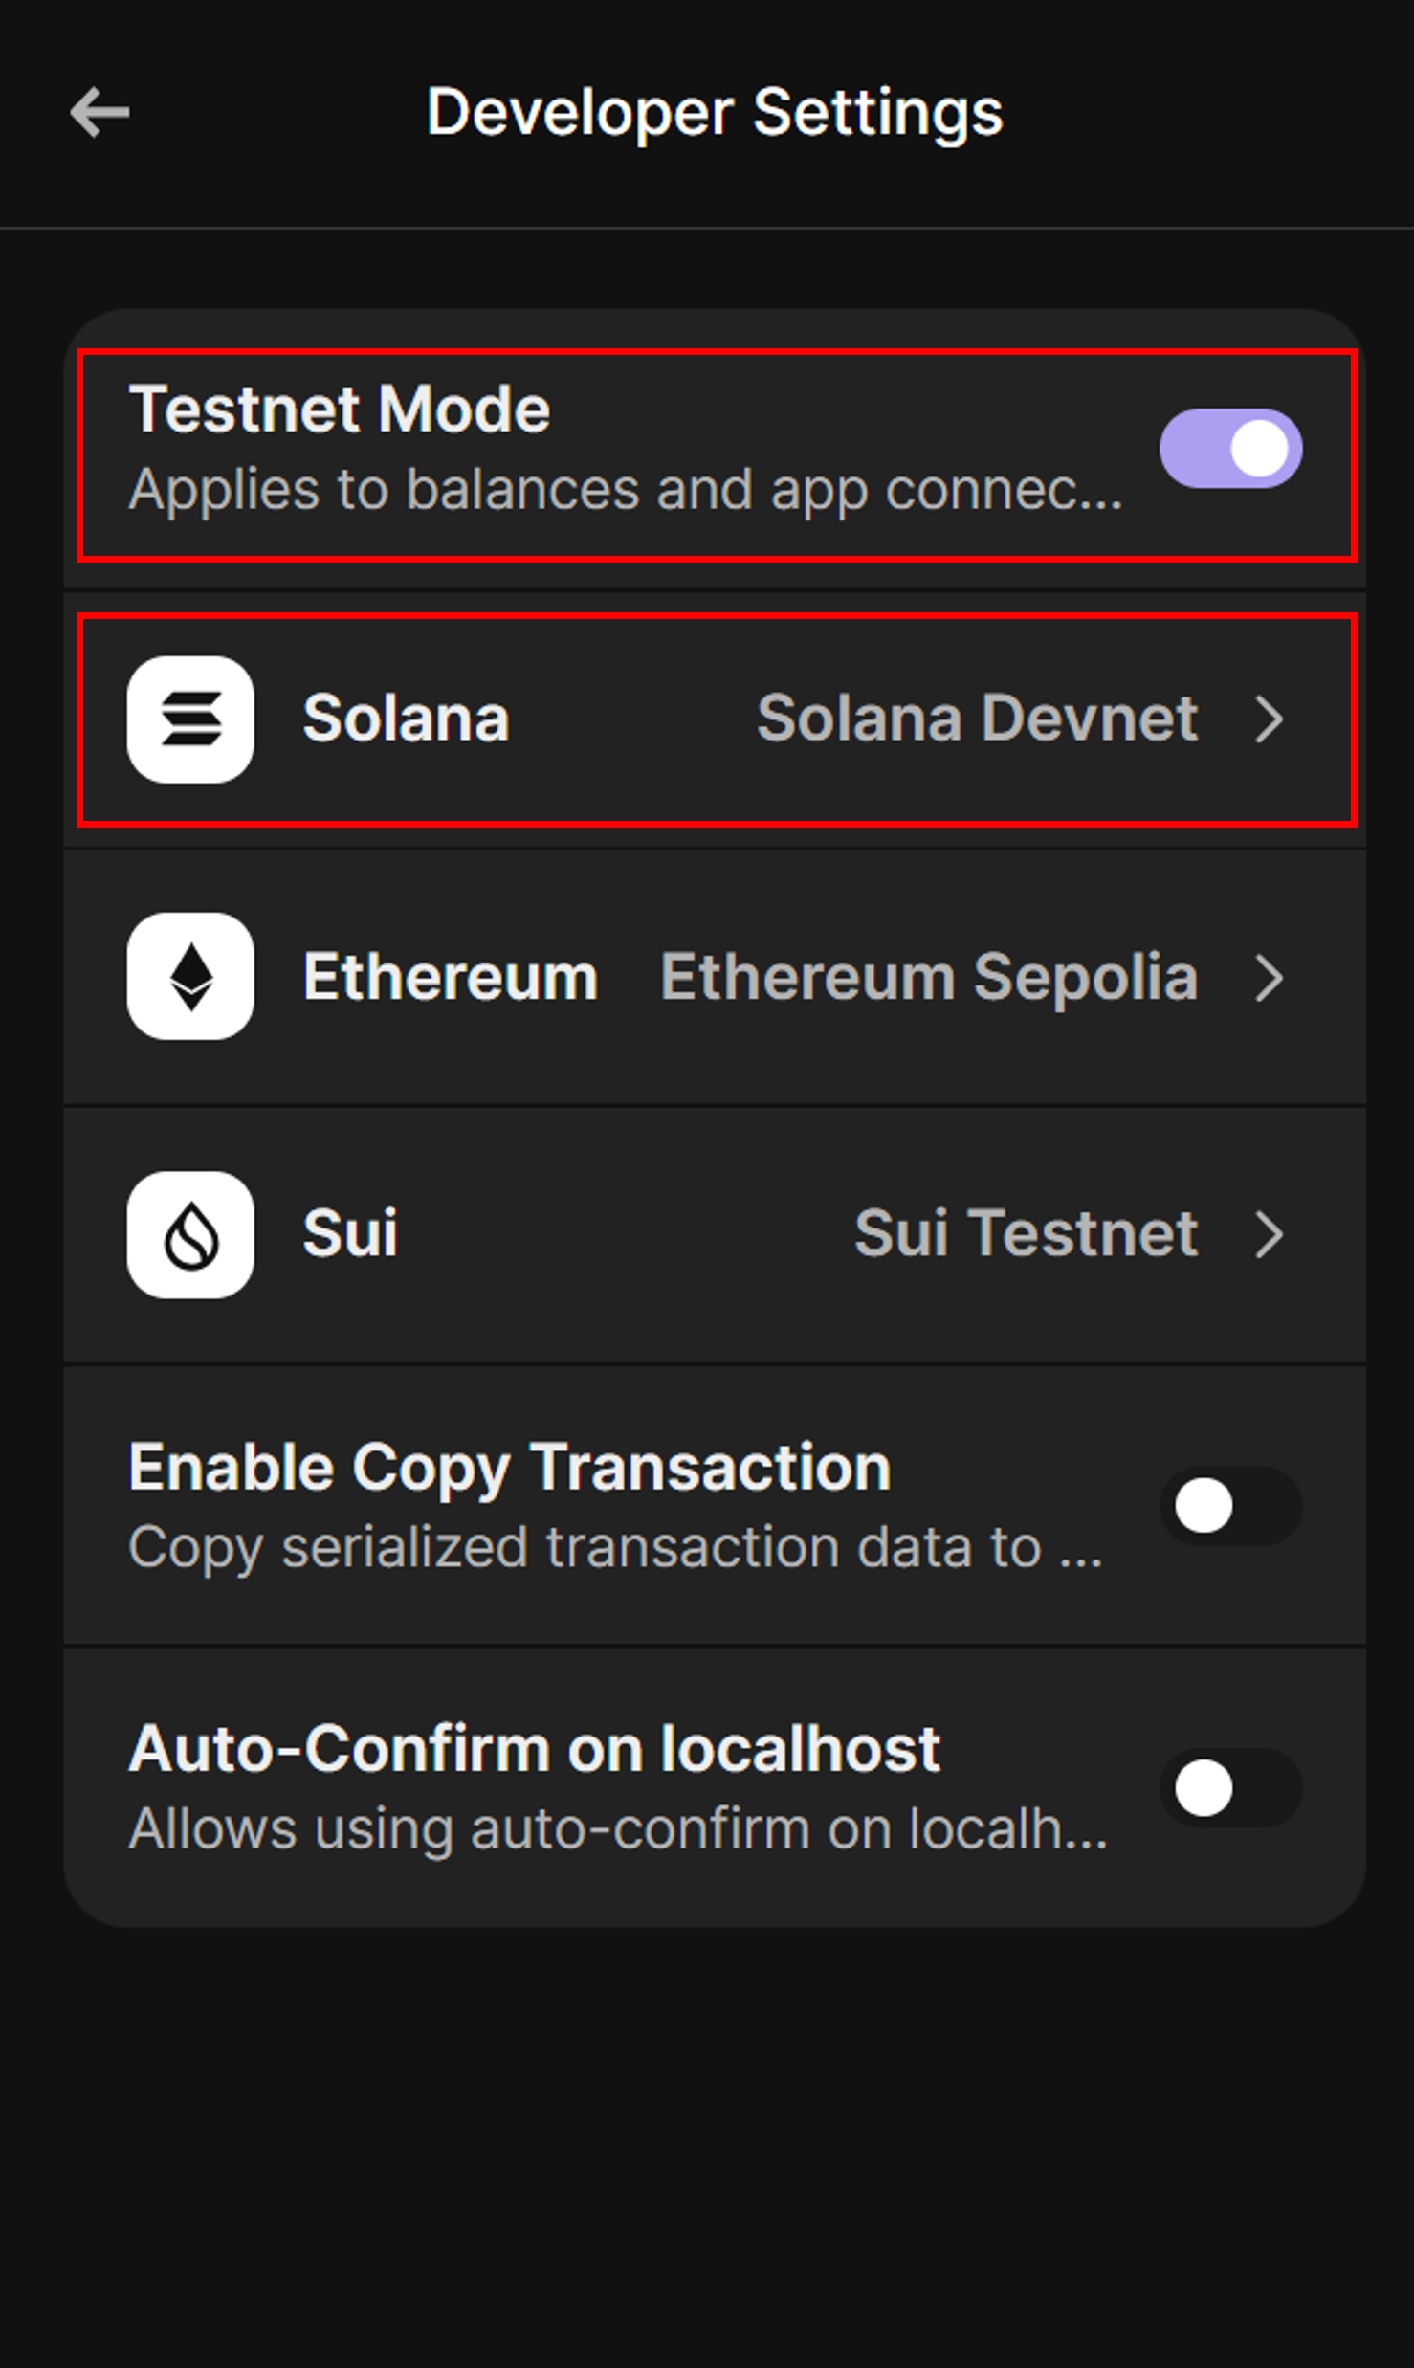Viewport: 1414px width, 2368px height.
Task: Open the Sui row label
Action: (x=350, y=1233)
